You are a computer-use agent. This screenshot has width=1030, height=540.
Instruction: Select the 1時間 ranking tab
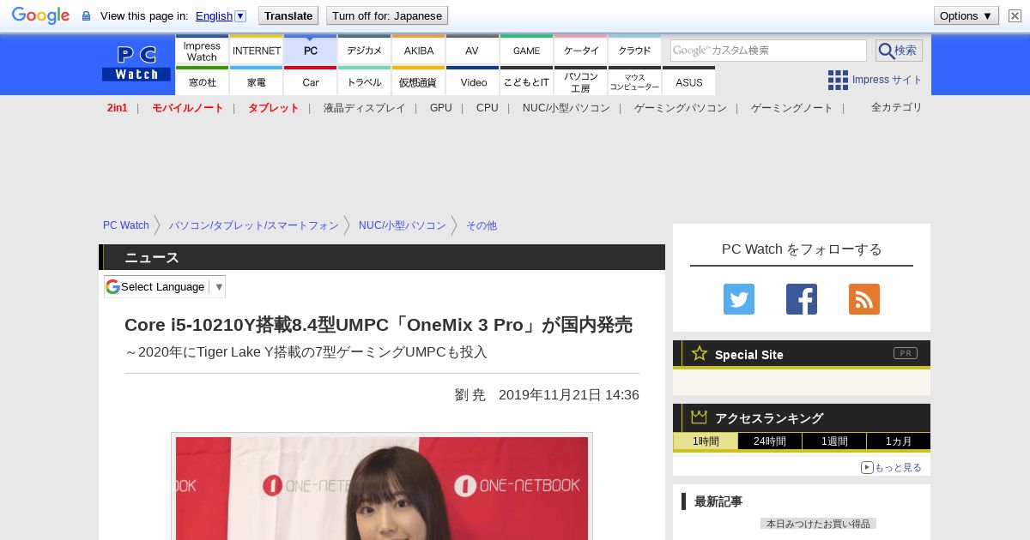click(706, 441)
